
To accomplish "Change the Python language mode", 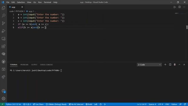I will pyautogui.click(x=174, y=104).
